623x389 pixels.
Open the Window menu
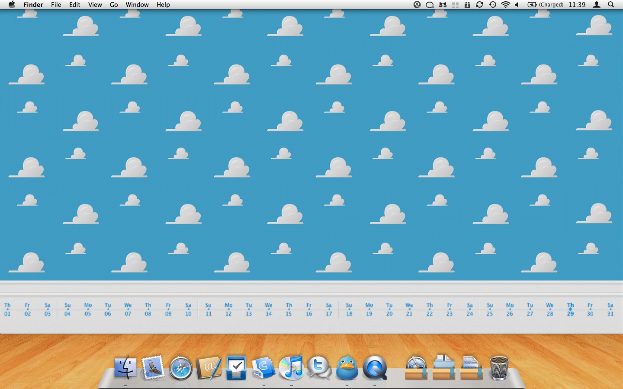137,5
